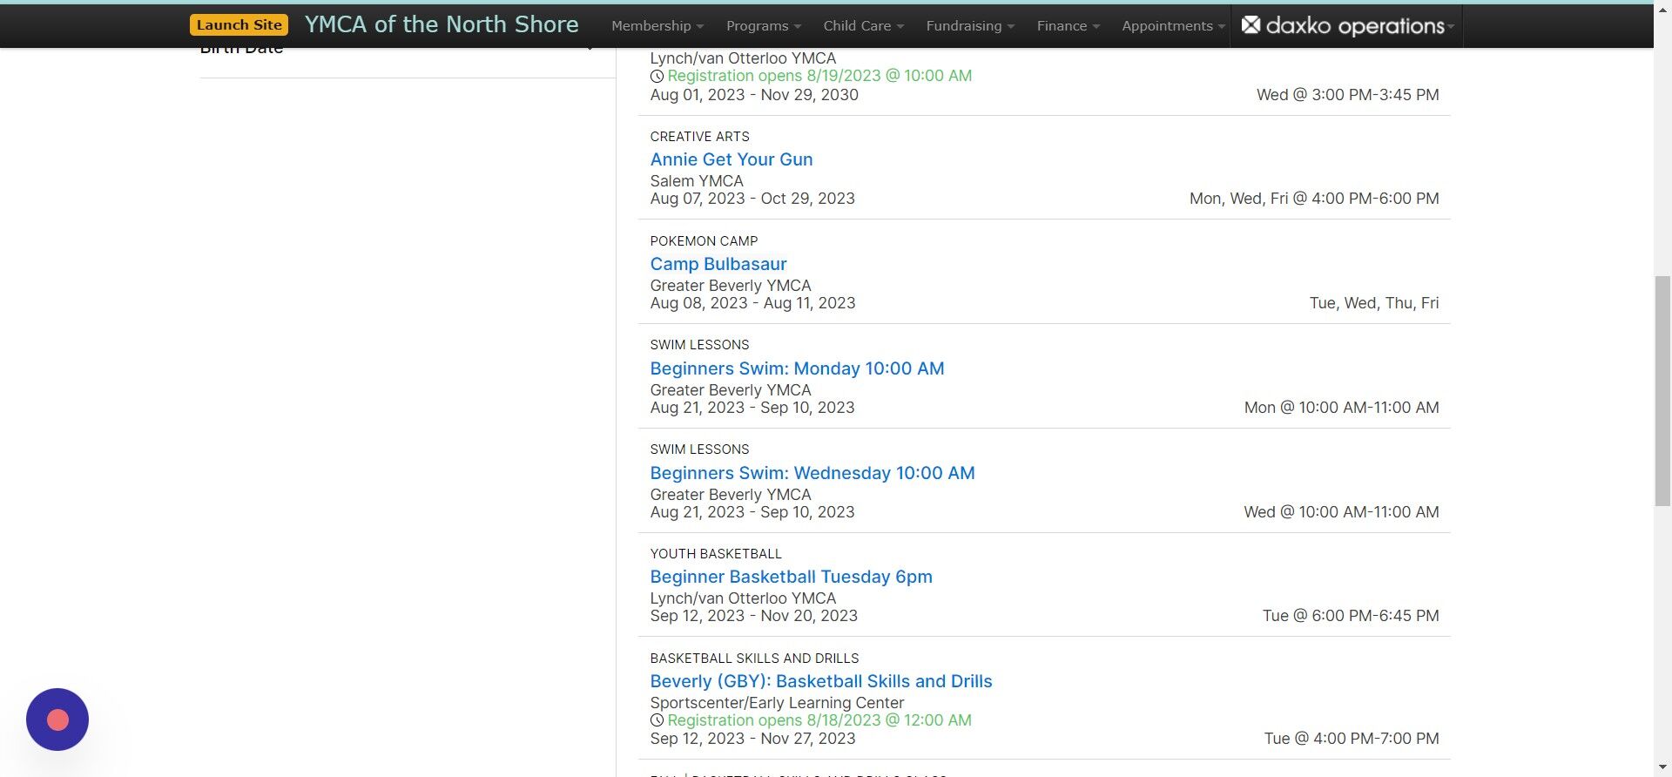Click the 'Mon, Wed, Fri @ 4:00 PM-6:00 PM' schedule
This screenshot has width=1672, height=777.
[x=1314, y=199]
